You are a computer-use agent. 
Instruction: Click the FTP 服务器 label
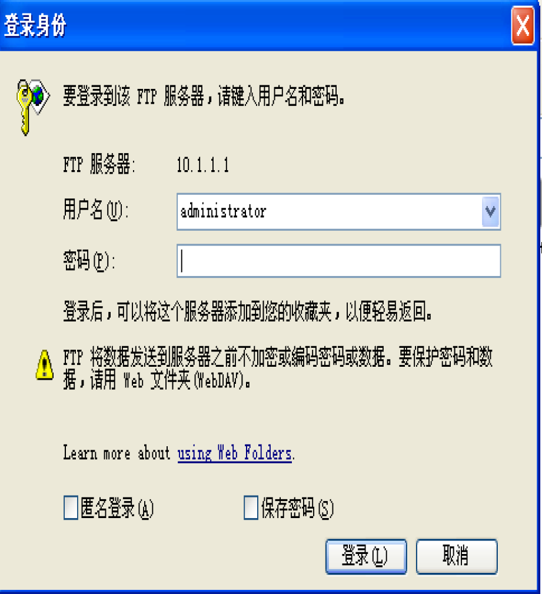coord(99,164)
